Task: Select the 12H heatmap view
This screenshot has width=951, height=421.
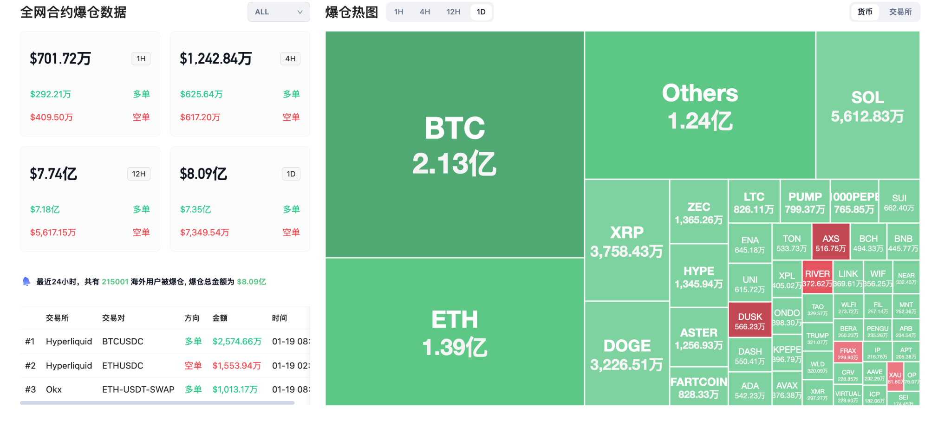Action: tap(453, 12)
